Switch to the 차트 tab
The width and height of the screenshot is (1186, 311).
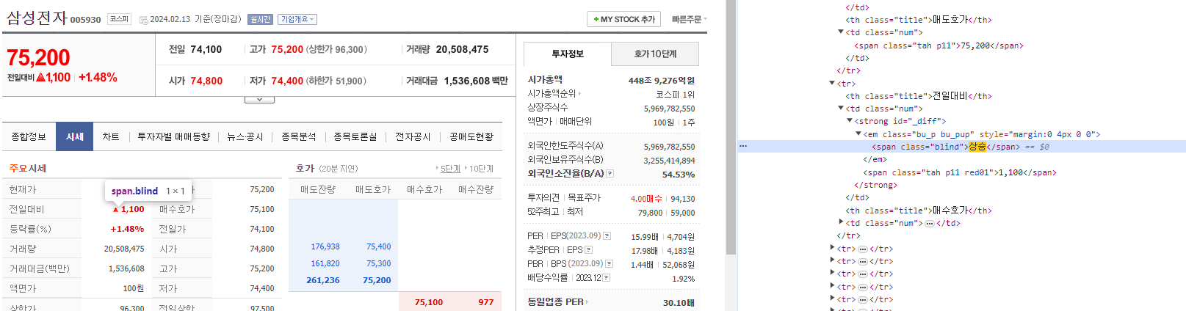pos(111,136)
